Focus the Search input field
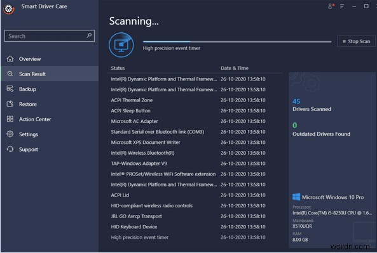377x253 pixels. (x=50, y=36)
